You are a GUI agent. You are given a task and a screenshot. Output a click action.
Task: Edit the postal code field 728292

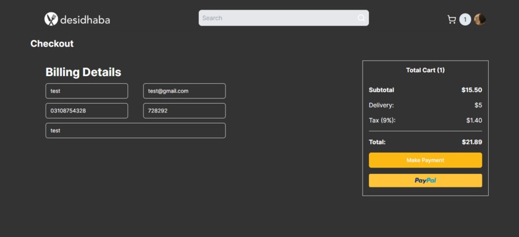(x=184, y=111)
